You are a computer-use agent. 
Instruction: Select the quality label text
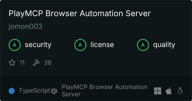click(x=164, y=45)
